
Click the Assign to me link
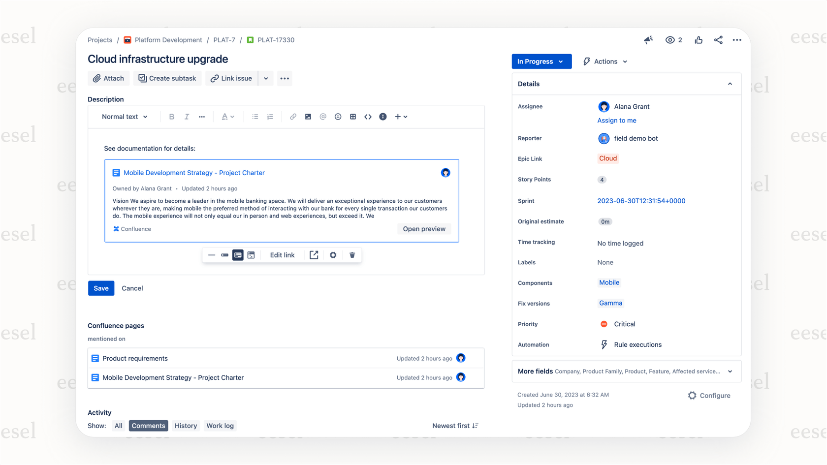[x=617, y=120]
